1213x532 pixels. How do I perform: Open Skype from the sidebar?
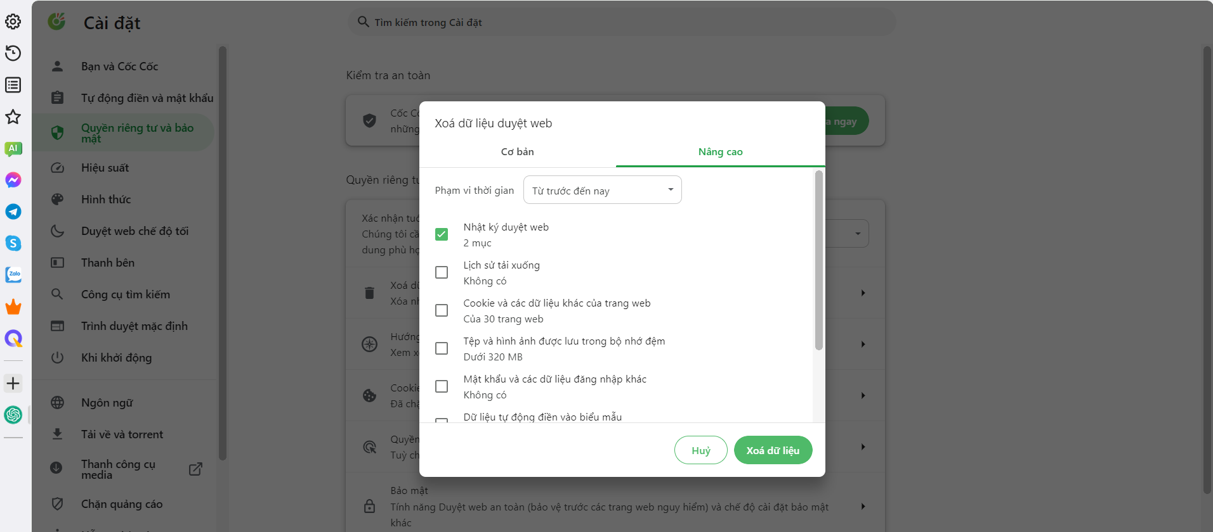click(x=13, y=243)
